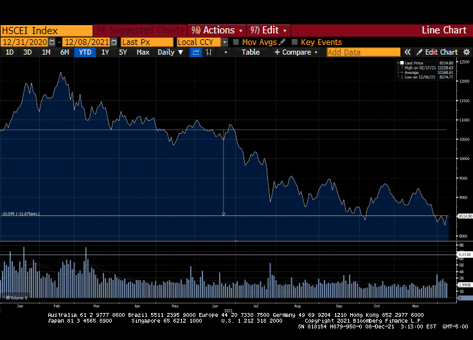This screenshot has height=340, width=473.
Task: Click the Low on 12/06/21 legend row
Action: point(427,77)
